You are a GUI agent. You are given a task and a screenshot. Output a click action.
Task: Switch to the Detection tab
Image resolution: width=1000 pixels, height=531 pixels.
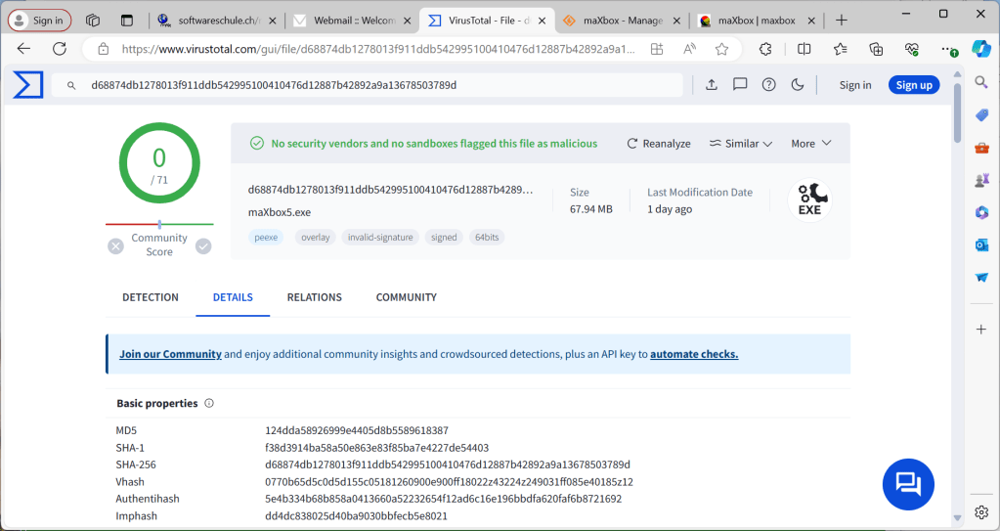coord(151,297)
